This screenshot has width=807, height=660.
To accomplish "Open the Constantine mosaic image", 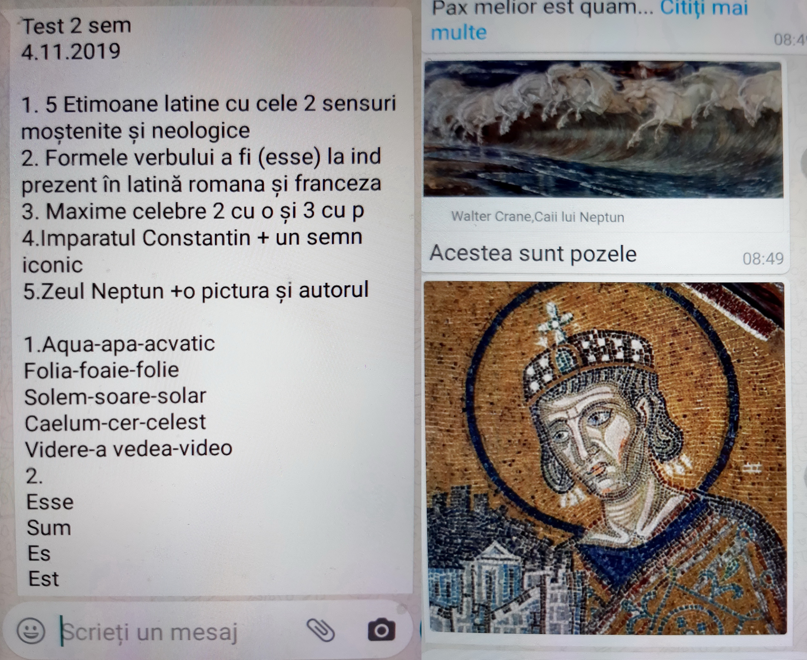I will [x=605, y=458].
